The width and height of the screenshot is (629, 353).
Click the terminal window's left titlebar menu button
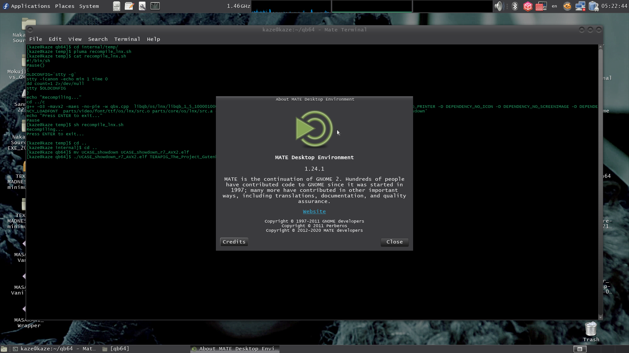coord(30,30)
